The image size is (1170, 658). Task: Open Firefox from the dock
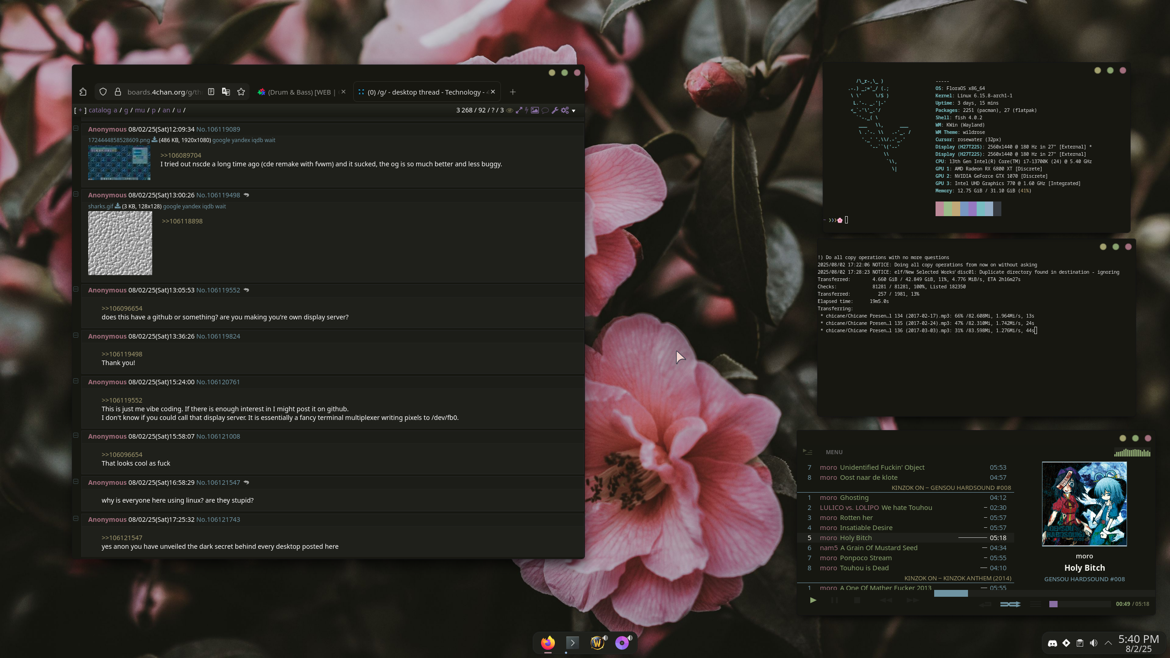click(548, 643)
